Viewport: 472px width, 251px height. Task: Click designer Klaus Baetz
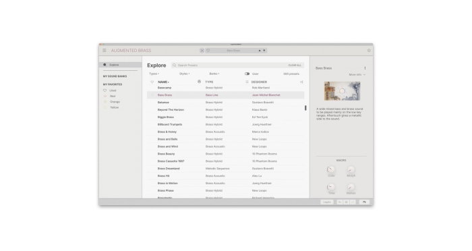(x=260, y=110)
